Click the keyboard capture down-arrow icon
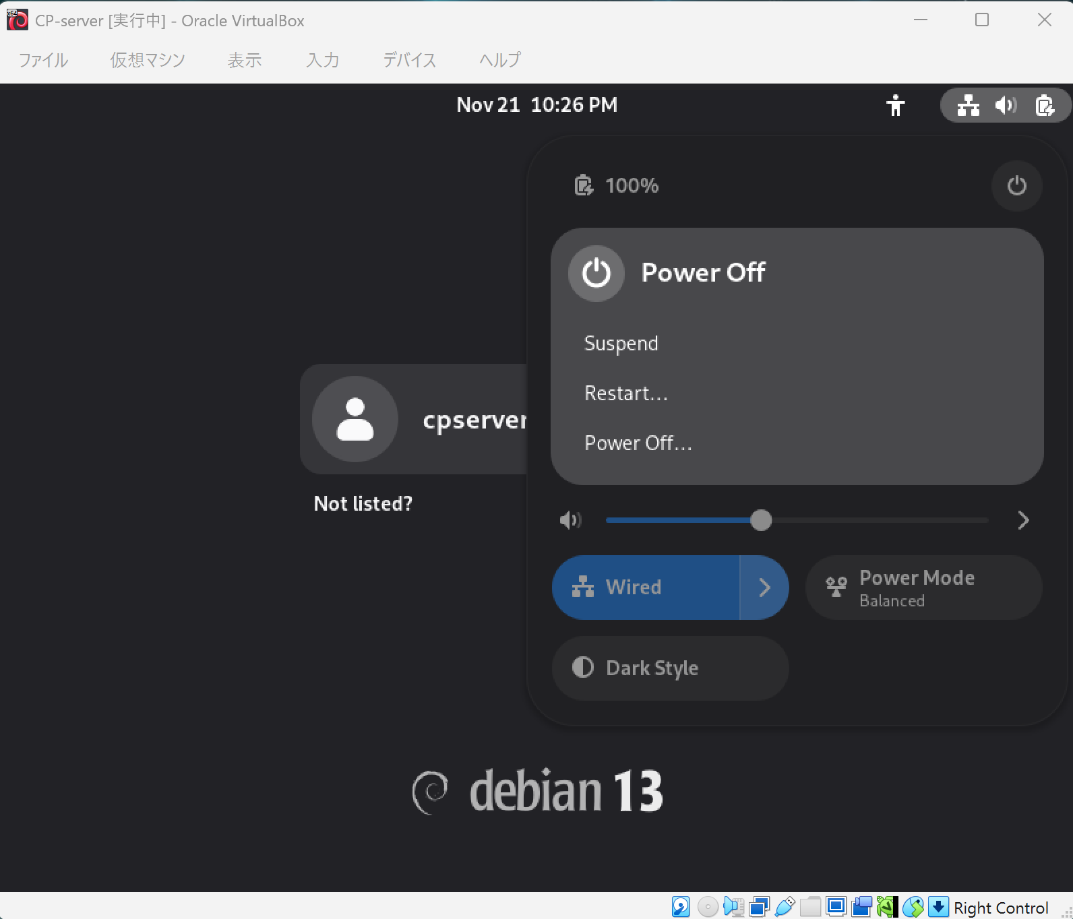The width and height of the screenshot is (1073, 919). [x=938, y=907]
